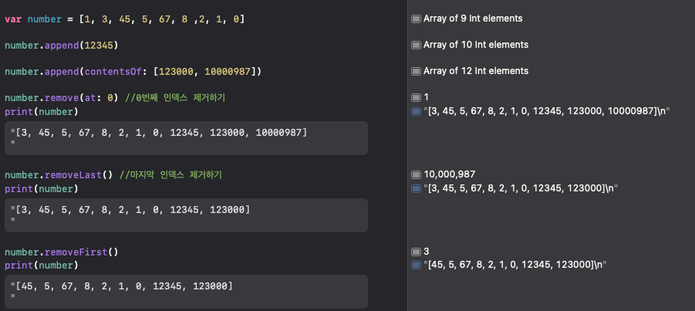Image resolution: width=695 pixels, height=311 pixels.
Task: Click 'print(number)' below the removeLast line
Action: coord(42,189)
